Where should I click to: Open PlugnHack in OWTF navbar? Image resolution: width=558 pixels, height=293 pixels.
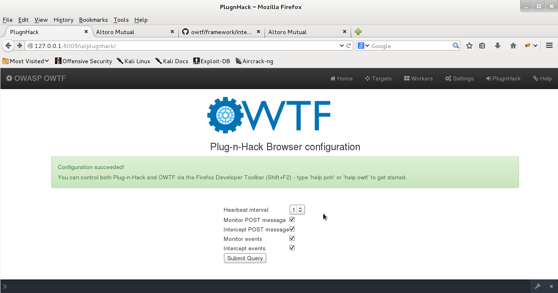(x=503, y=78)
